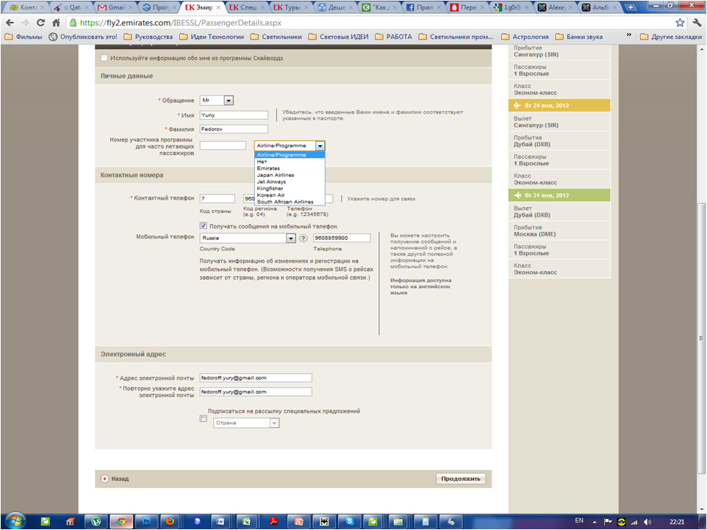Click the Фамилия surname field
This screenshot has height=530, width=707.
pos(234,129)
